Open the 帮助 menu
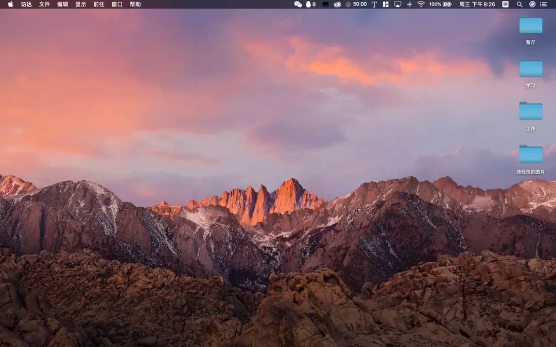Image resolution: width=556 pixels, height=347 pixels. pos(135,4)
